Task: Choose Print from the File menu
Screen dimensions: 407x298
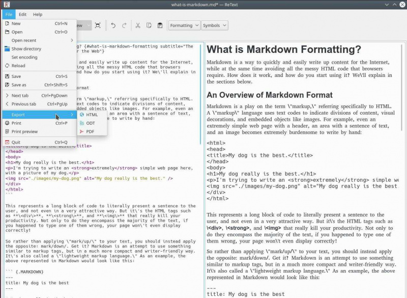Action: (40, 123)
